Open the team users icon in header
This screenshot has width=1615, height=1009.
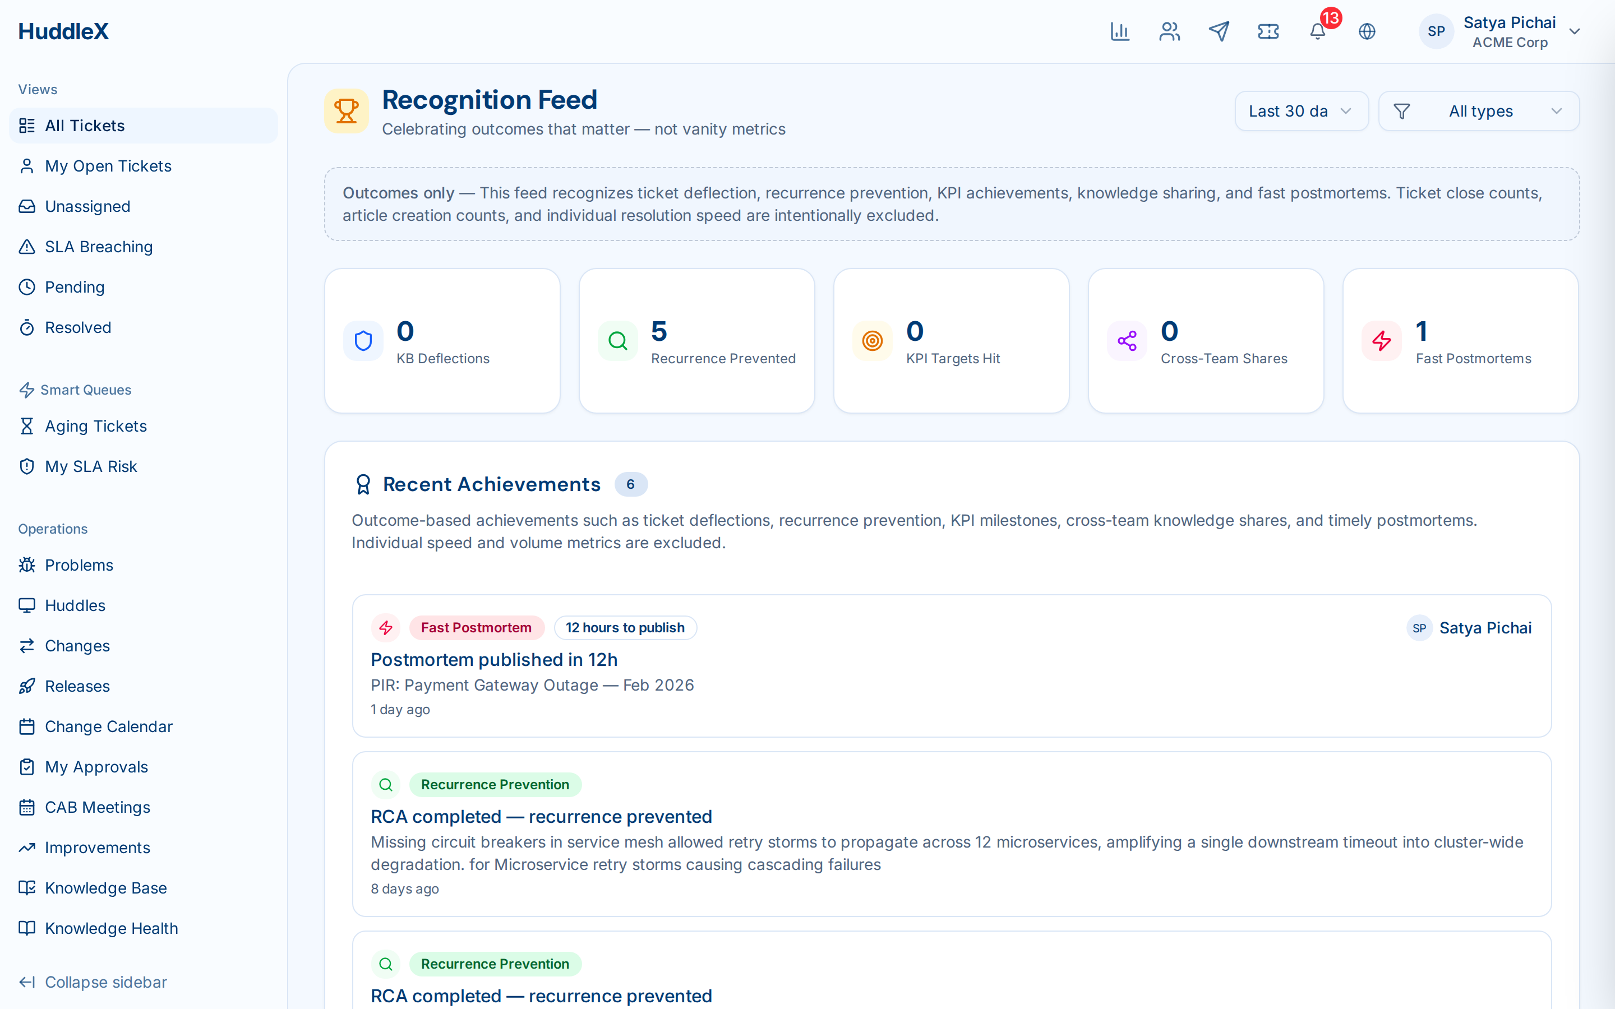pyautogui.click(x=1169, y=31)
